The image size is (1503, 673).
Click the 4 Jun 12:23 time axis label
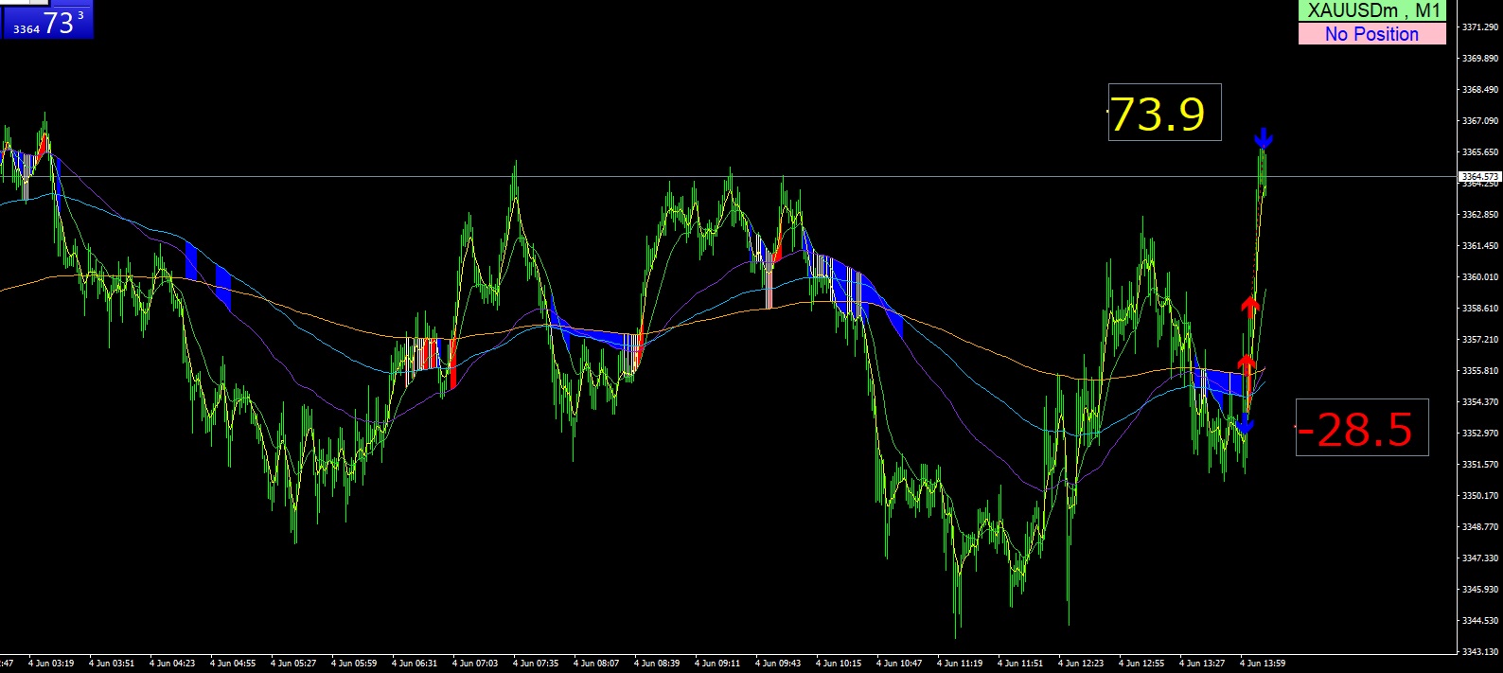point(1081,664)
